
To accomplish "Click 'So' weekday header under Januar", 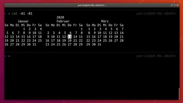I will (x=7, y=25).
